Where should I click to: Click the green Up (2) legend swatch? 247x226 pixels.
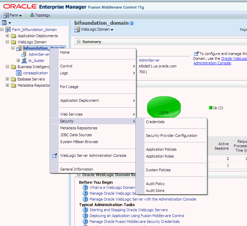click(x=210, y=108)
